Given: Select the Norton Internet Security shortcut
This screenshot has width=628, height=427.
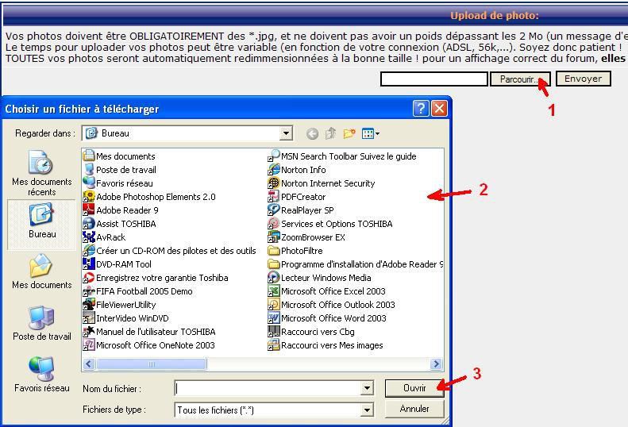Looking at the screenshot, I should 322,183.
